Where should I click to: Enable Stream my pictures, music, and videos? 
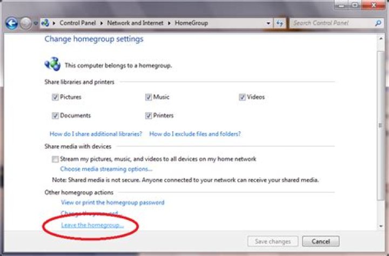[55, 159]
